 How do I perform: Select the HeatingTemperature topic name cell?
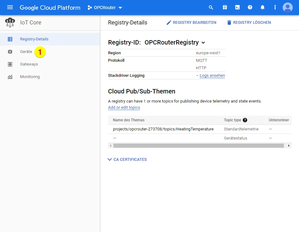163,129
